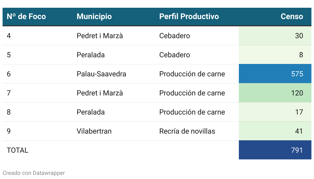The height and width of the screenshot is (179, 314).
Task: Select the Palau-Saavedra municipality cell
Action: pos(101,74)
